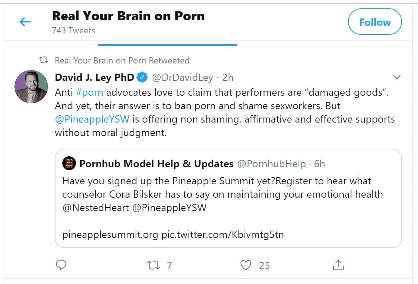Open David J. Ley PhD profile name
418x284 pixels.
click(x=94, y=77)
